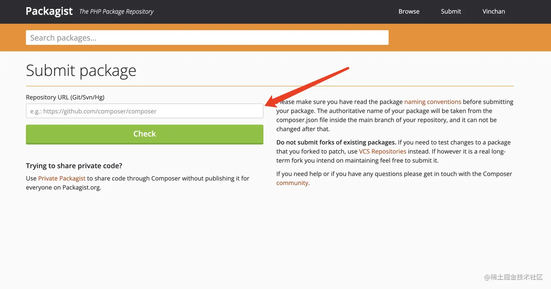Open the community link
This screenshot has width=551, height=289.
click(x=292, y=183)
